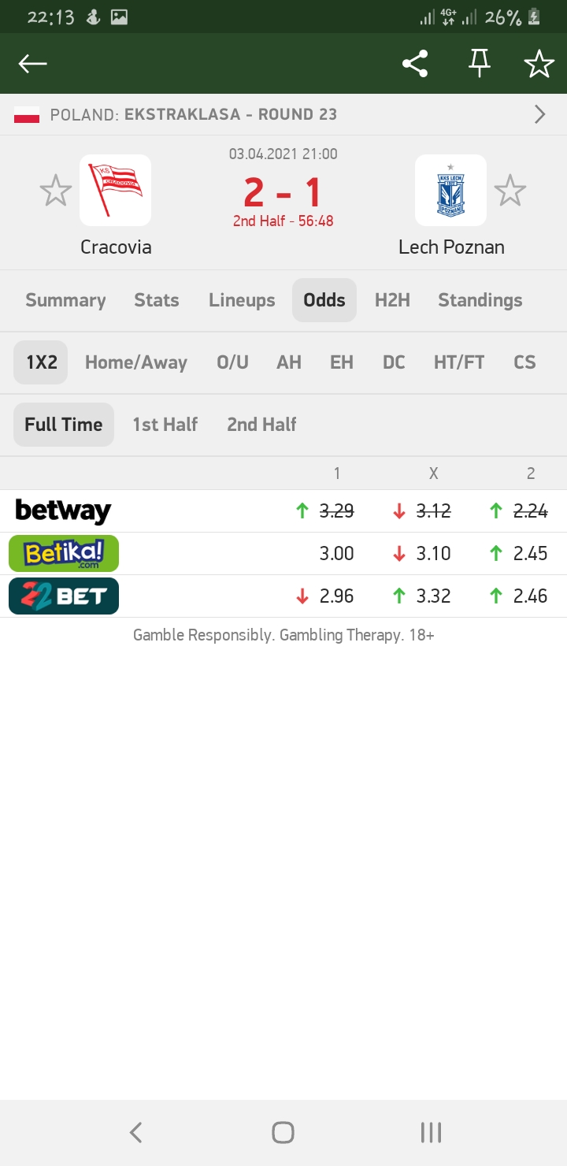Share this match via share icon
The width and height of the screenshot is (567, 1166).
point(415,64)
